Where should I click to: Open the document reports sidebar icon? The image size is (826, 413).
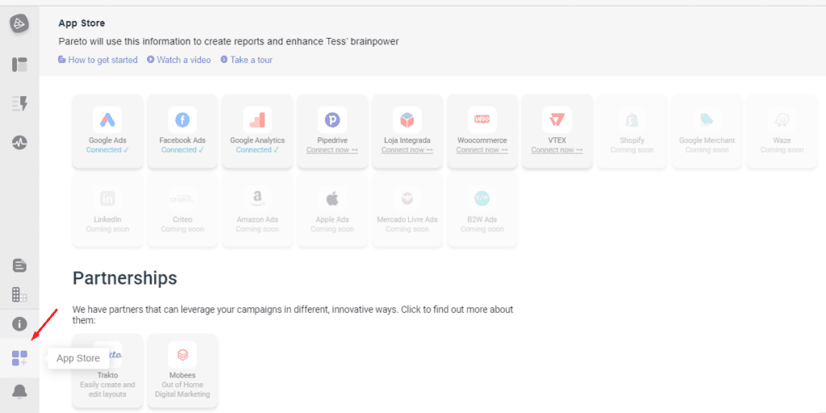tap(19, 265)
